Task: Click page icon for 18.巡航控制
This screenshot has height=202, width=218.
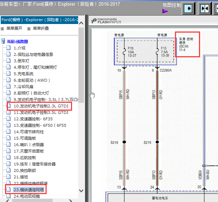Action: click(9, 157)
